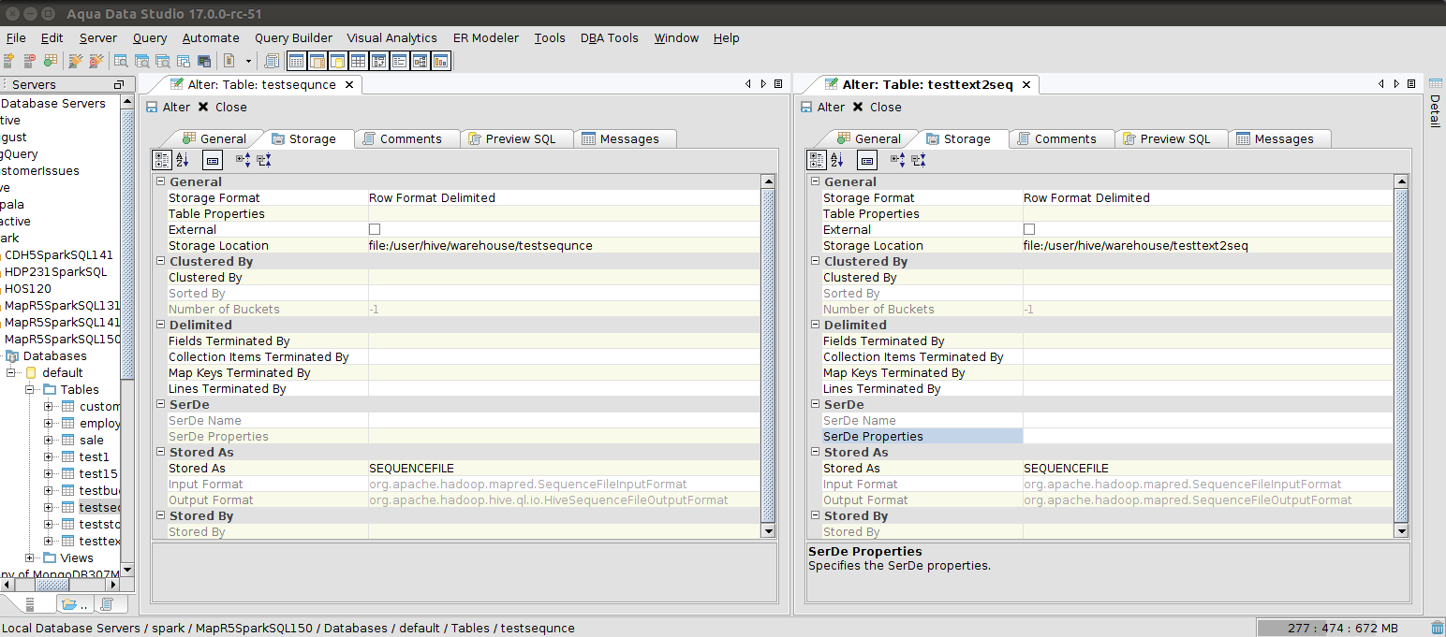Click the window icon with yellow cylinder
Screen dimensions: 1446x637
click(337, 61)
